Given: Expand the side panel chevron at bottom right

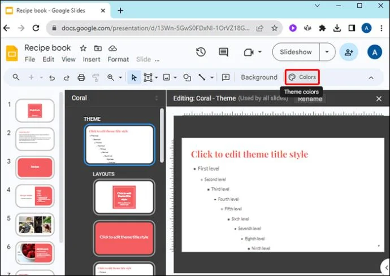Looking at the screenshot, I should click(386, 268).
